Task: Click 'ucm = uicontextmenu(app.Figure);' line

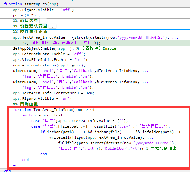Action: (49, 65)
